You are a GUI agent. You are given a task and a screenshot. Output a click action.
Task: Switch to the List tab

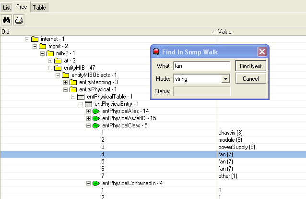[7, 7]
